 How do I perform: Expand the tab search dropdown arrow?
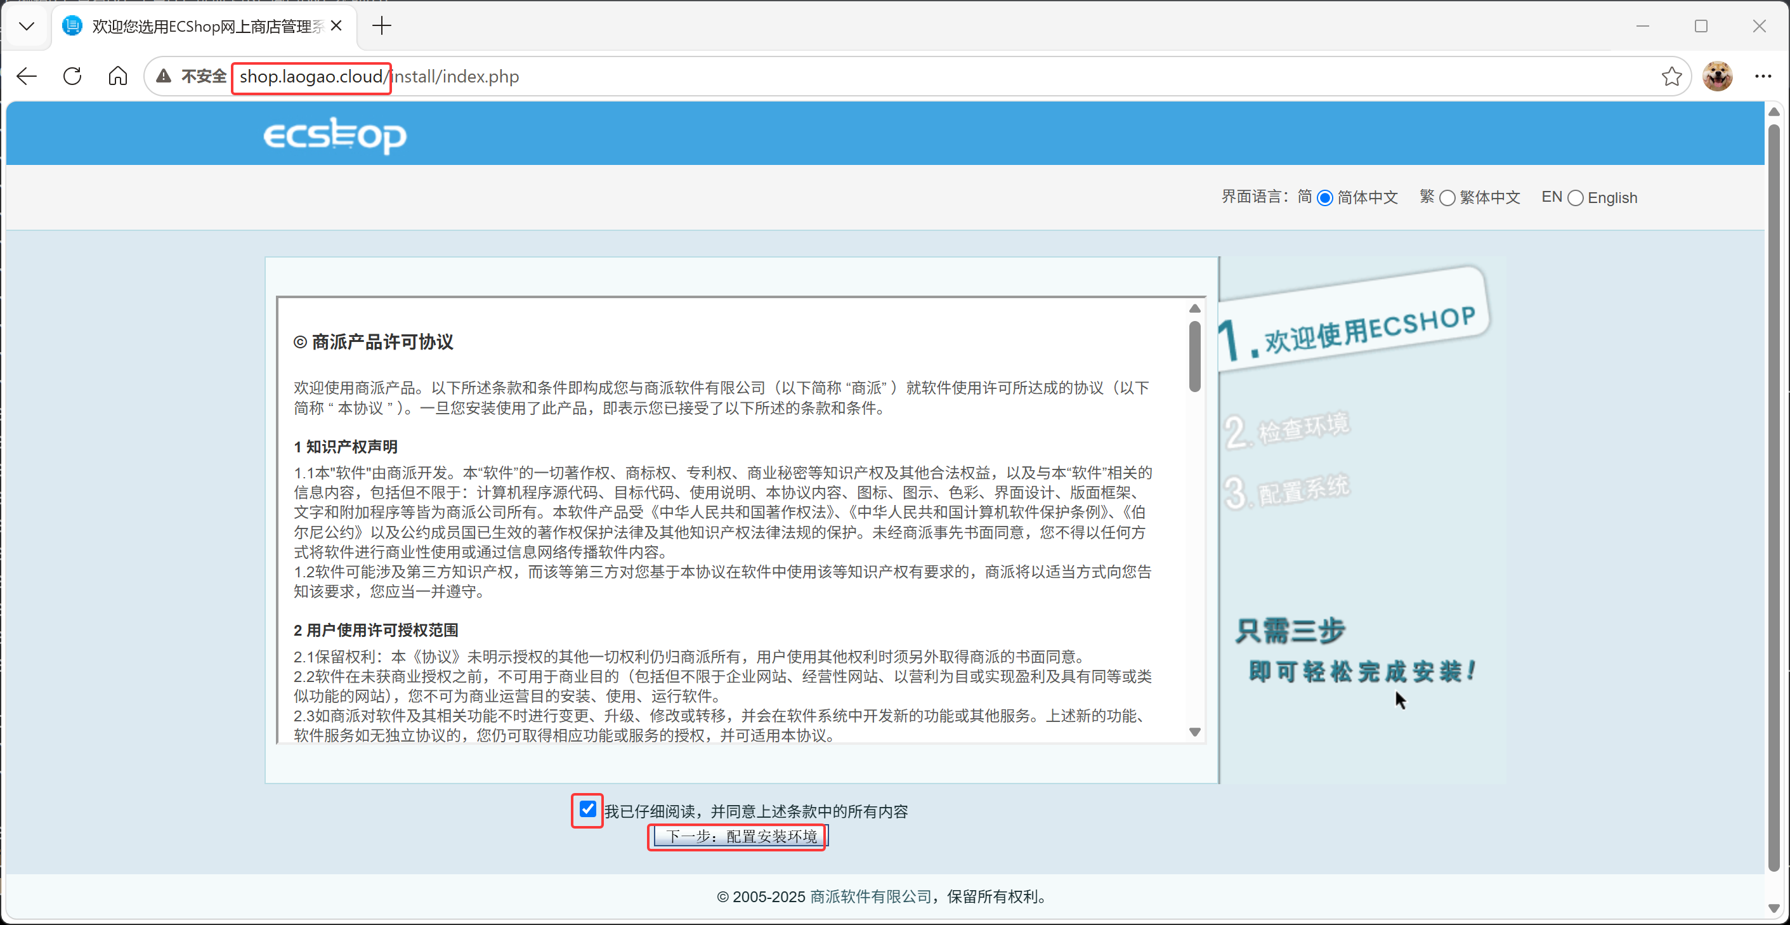[x=27, y=27]
